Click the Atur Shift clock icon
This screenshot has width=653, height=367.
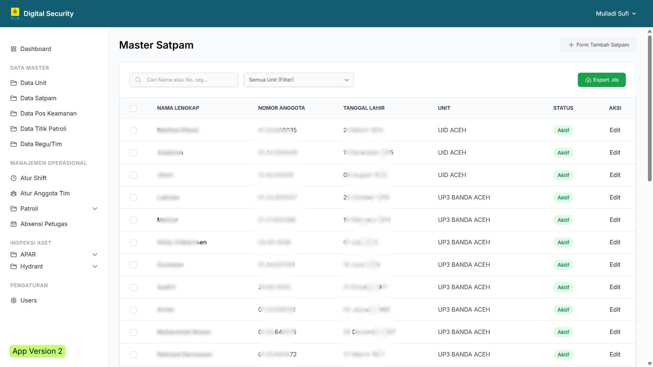pyautogui.click(x=14, y=178)
